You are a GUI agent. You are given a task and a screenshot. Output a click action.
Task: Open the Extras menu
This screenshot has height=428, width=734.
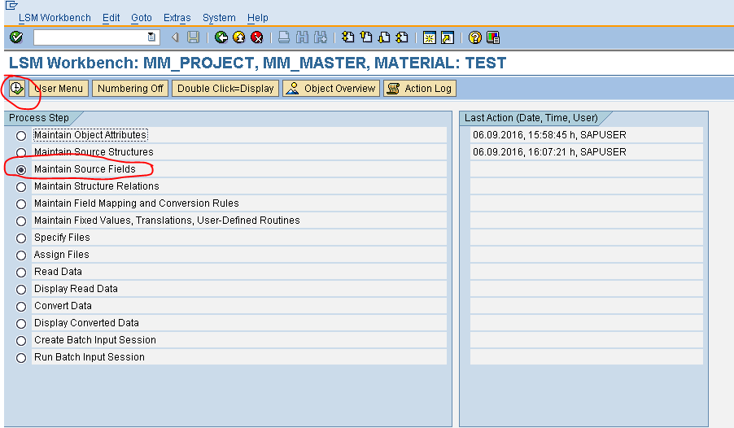pos(177,18)
